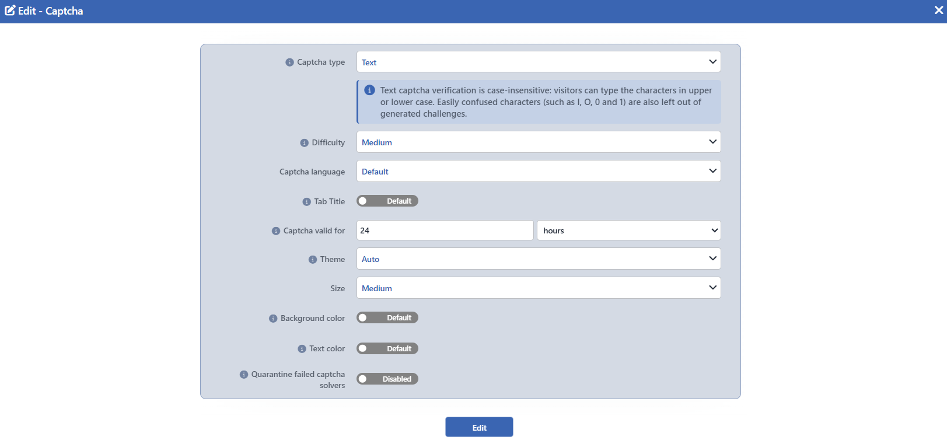947x440 pixels.
Task: Open the Size dropdown
Action: (539, 288)
